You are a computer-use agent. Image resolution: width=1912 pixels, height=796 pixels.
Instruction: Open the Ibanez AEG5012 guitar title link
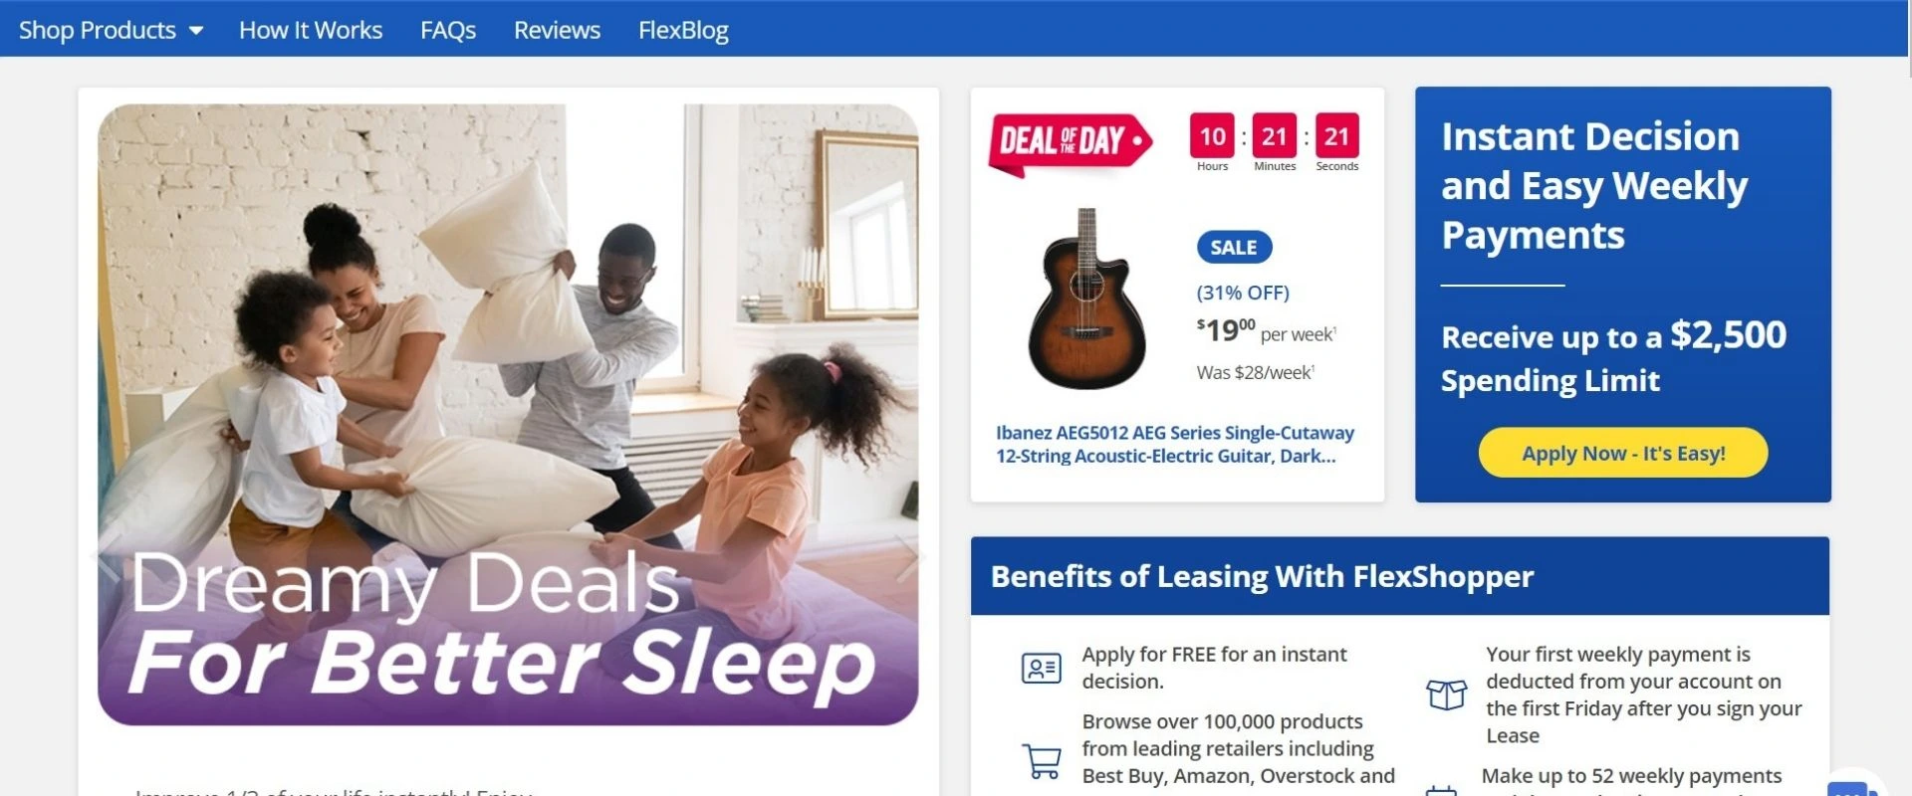[1175, 444]
